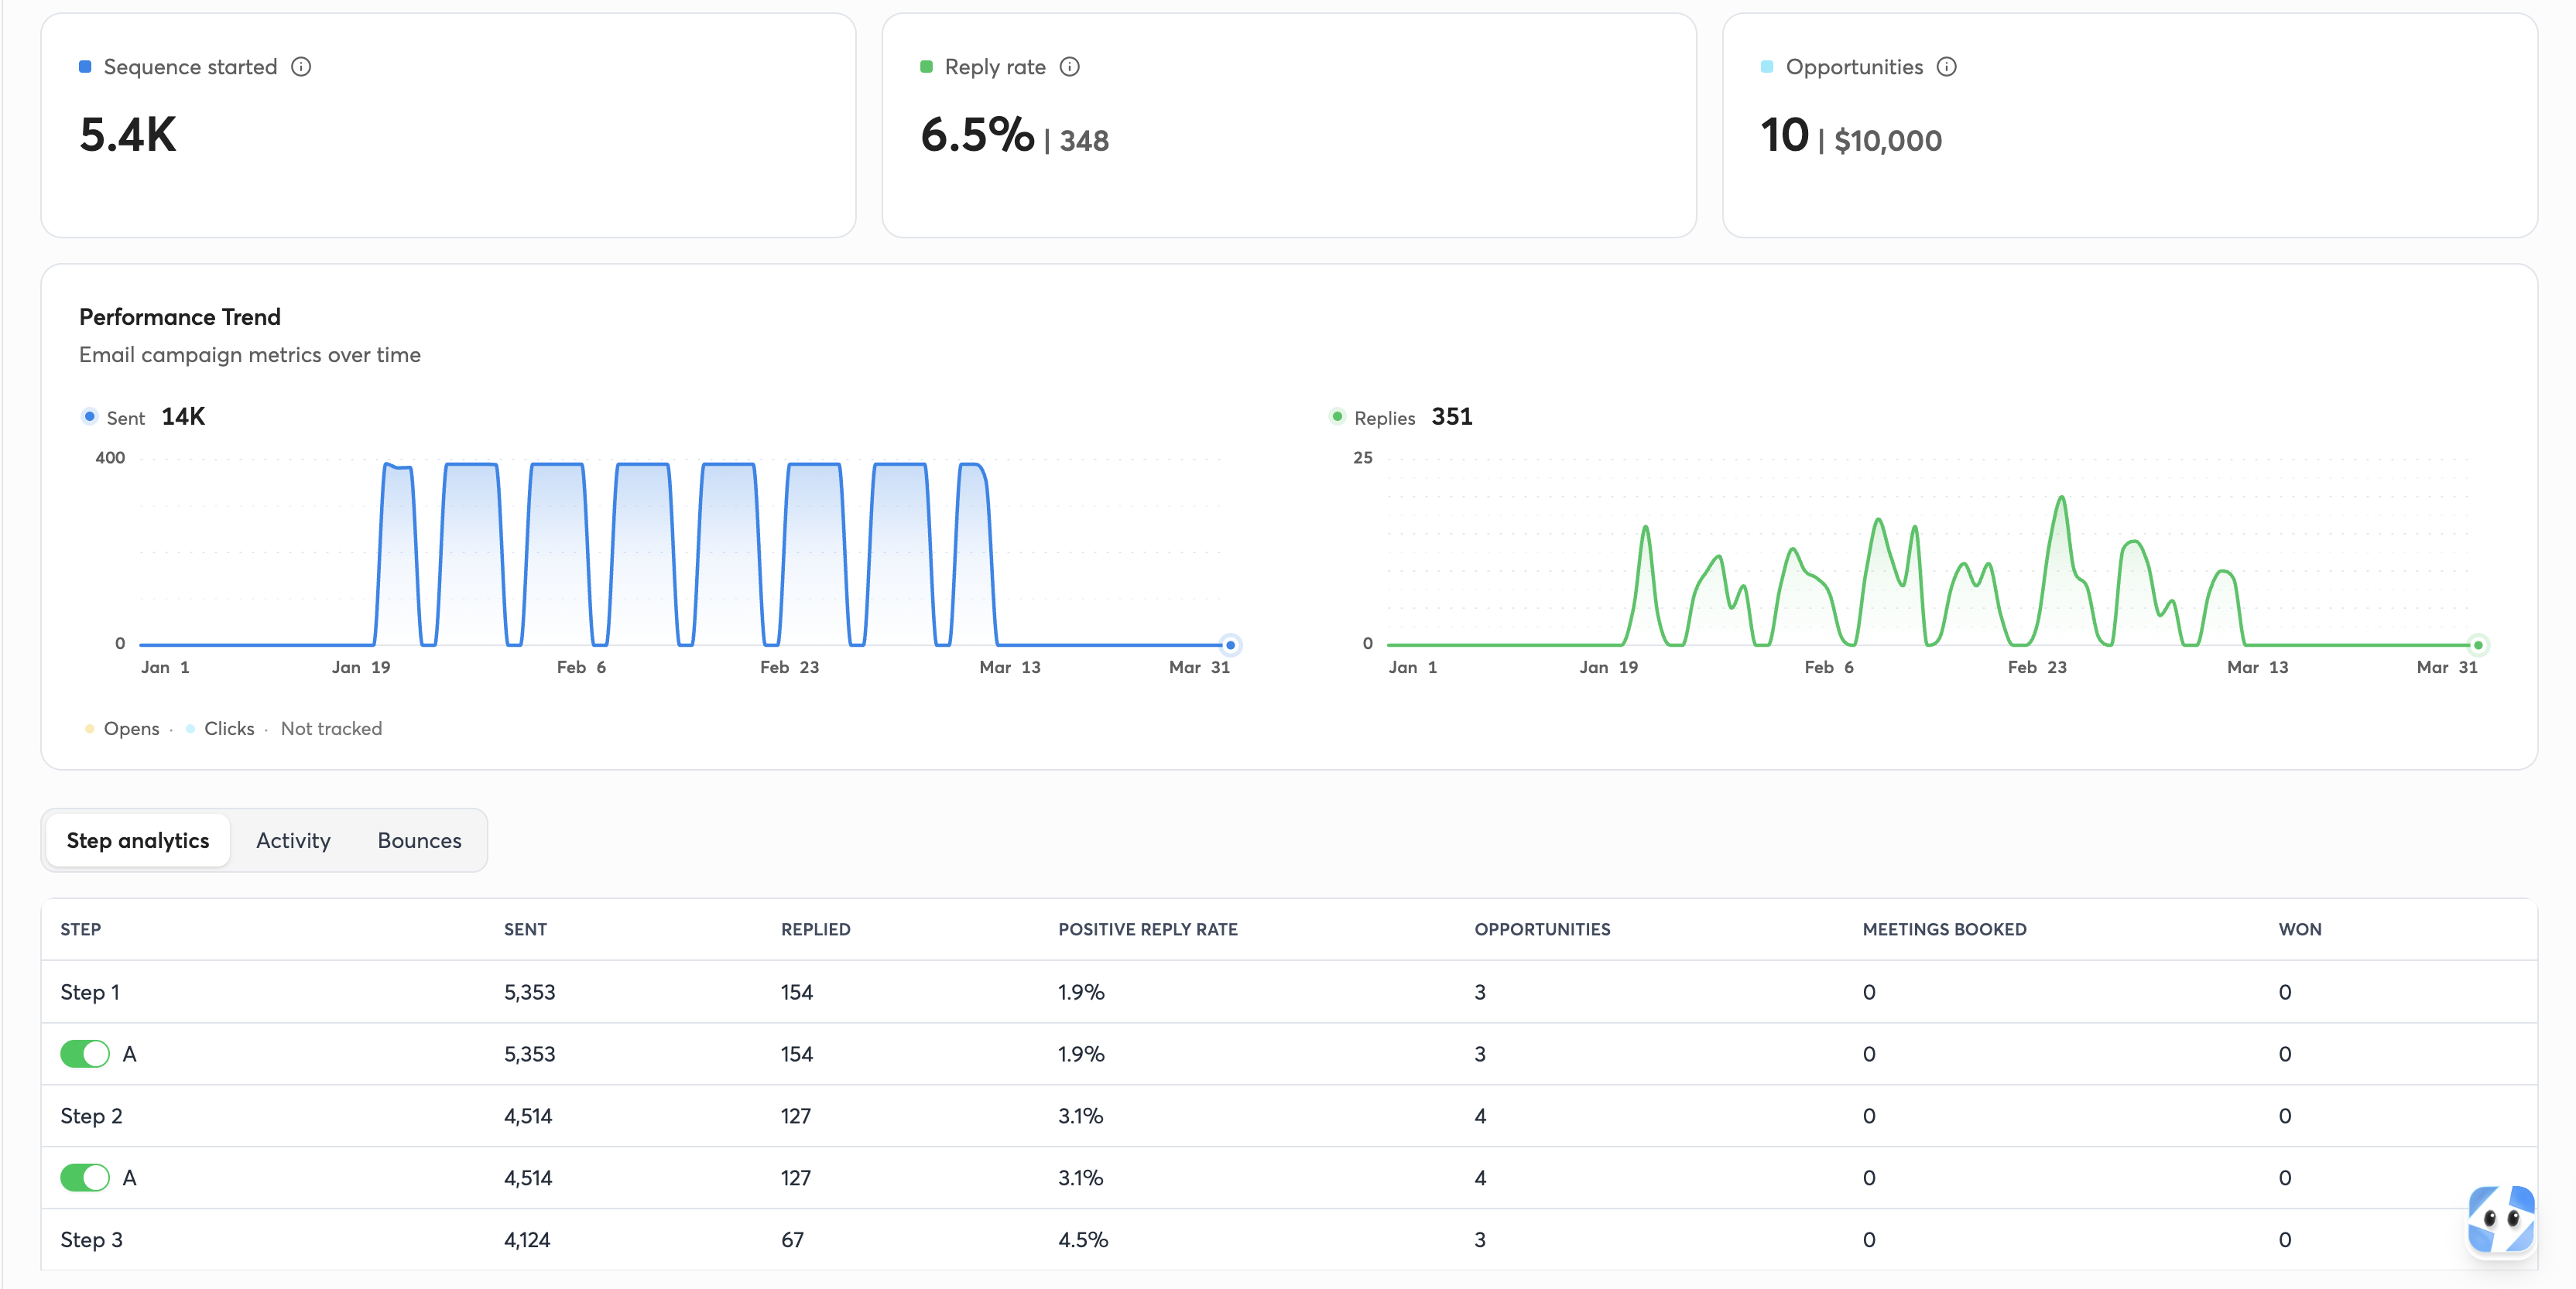Click the REPLIED column header
The width and height of the screenshot is (2576, 1289).
[x=815, y=929]
